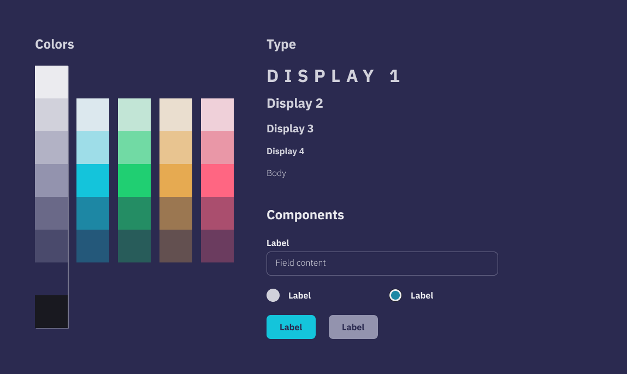Select the unselected gray radio button

[273, 295]
